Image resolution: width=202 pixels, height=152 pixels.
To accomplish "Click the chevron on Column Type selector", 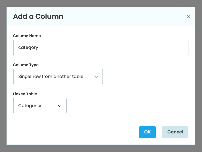I will click(96, 77).
